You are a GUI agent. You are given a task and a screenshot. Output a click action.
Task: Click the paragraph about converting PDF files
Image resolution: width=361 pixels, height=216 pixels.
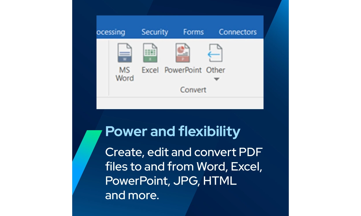click(x=183, y=174)
